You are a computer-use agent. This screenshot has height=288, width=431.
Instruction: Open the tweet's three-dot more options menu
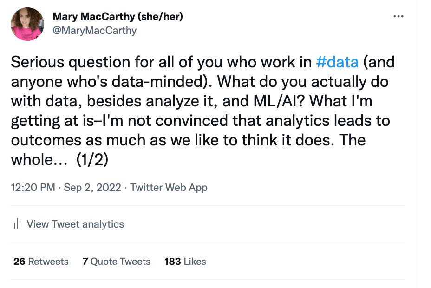pos(398,16)
